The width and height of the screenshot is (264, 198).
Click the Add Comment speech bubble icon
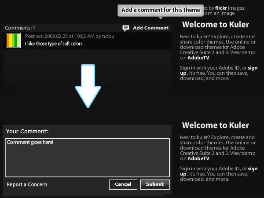coord(126,28)
